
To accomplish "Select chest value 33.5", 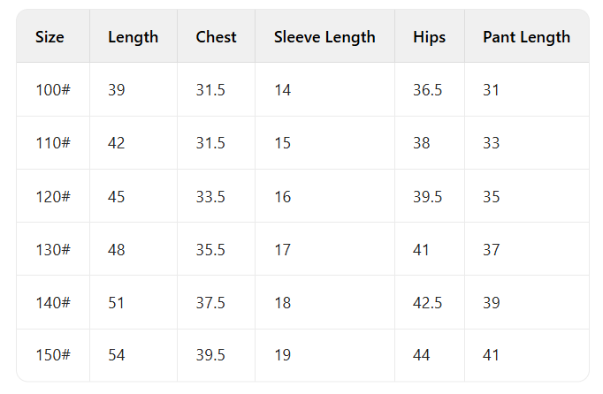I will click(x=210, y=196).
